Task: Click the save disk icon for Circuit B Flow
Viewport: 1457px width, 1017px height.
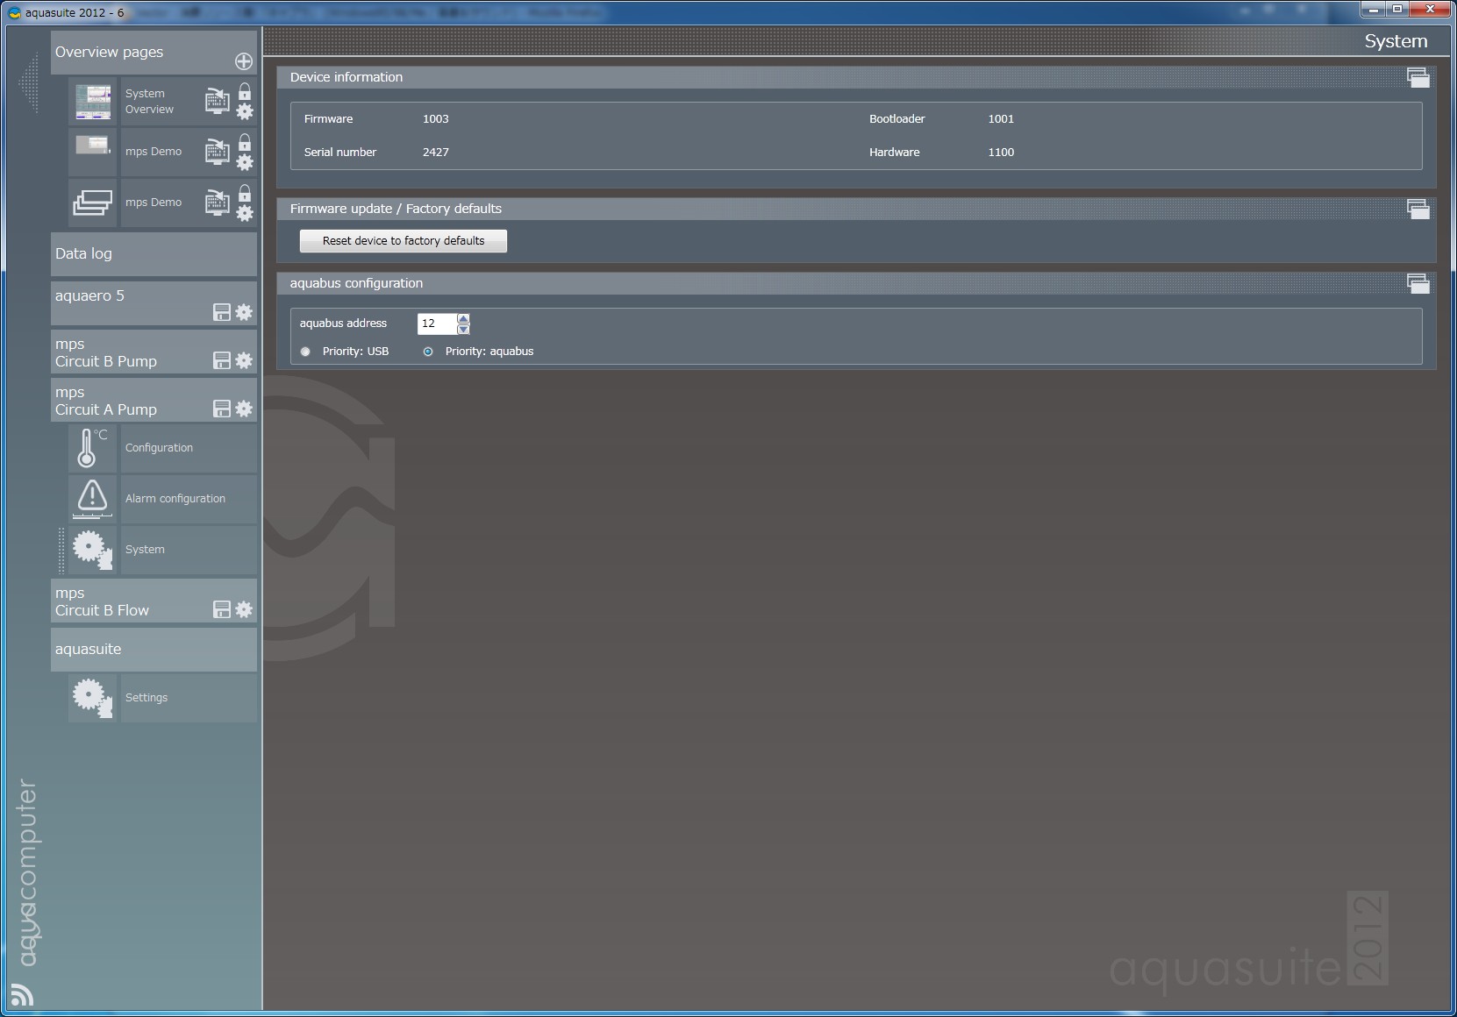Action: coord(222,609)
